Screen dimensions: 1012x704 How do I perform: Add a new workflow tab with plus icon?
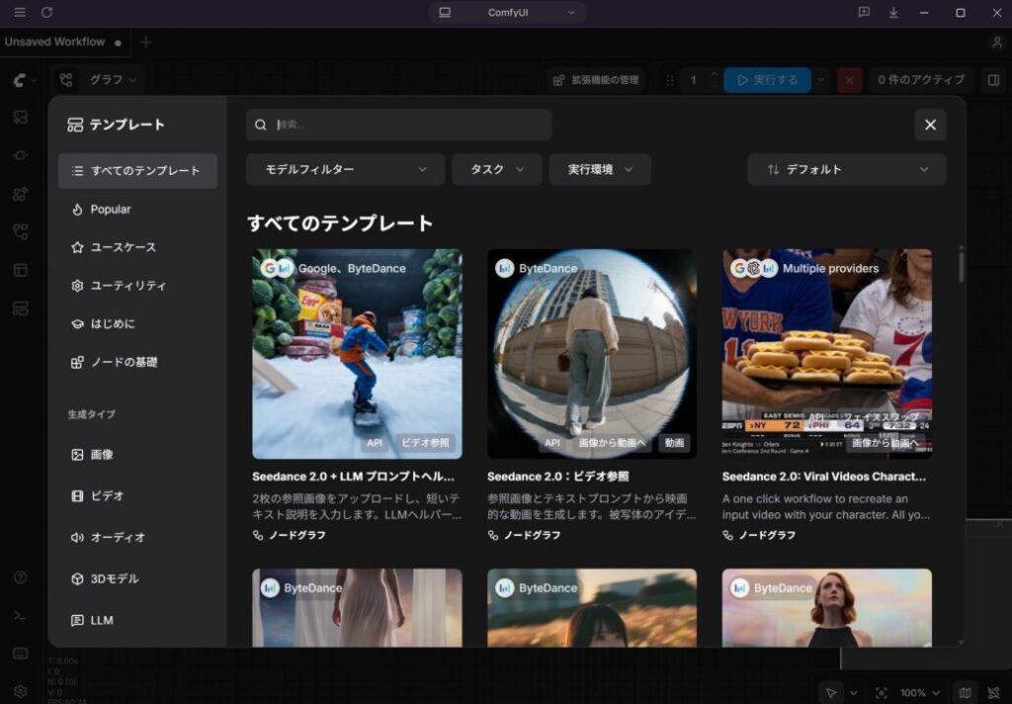146,42
